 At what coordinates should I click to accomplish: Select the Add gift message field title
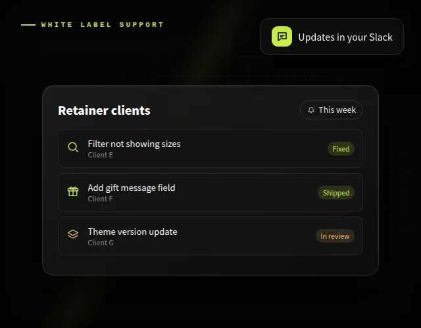pyautogui.click(x=132, y=188)
